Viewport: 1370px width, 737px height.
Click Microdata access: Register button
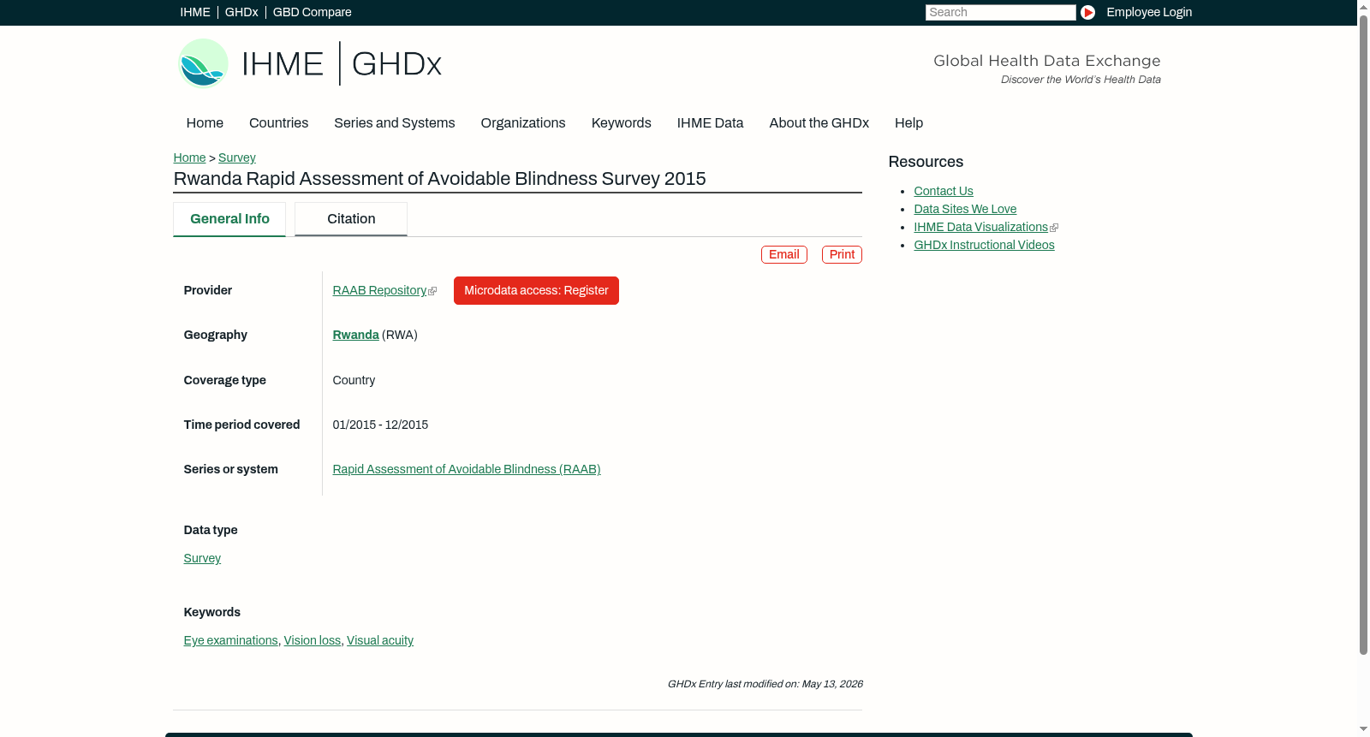tap(536, 290)
